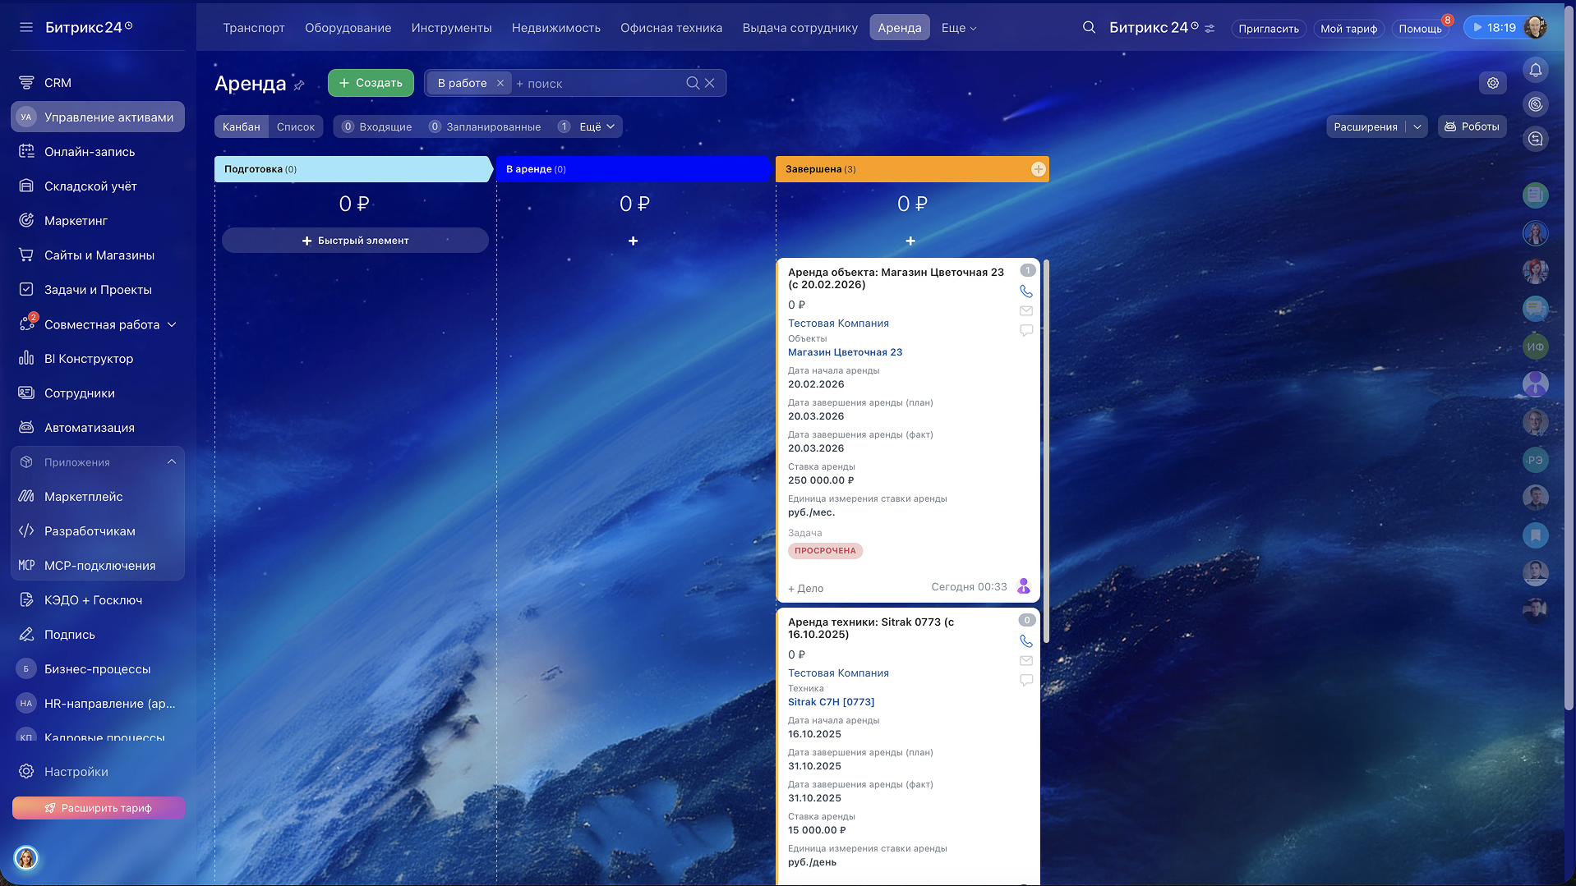This screenshot has width=1576, height=886.
Task: Filter by Входящие counter
Action: point(377,126)
